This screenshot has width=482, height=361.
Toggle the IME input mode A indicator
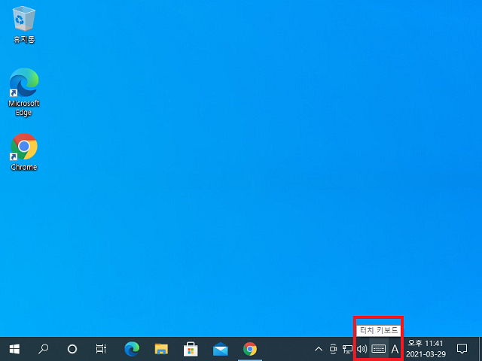click(395, 349)
